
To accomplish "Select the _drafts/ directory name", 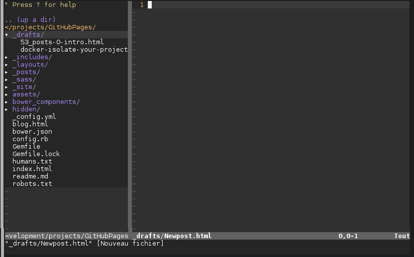I will click(x=28, y=35).
